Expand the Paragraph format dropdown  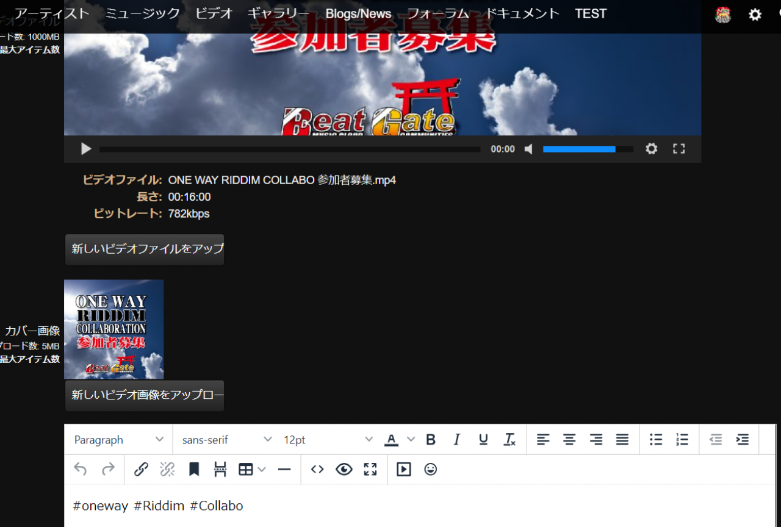[119, 440]
